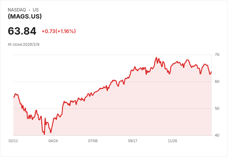Click the 11/26 date axis label
This screenshot has height=157, width=228.
[x=172, y=141]
